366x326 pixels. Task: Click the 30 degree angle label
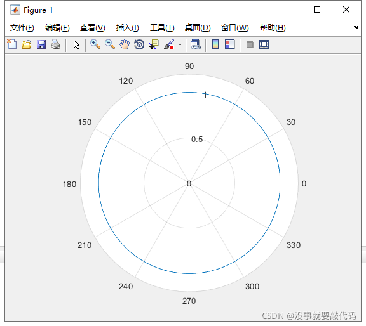pos(291,122)
